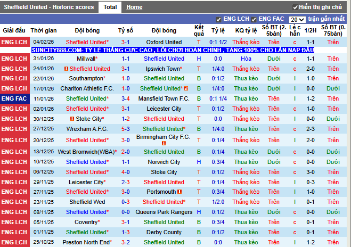Click odds 1/2:0 in Sheffield Wed row

click(218, 202)
